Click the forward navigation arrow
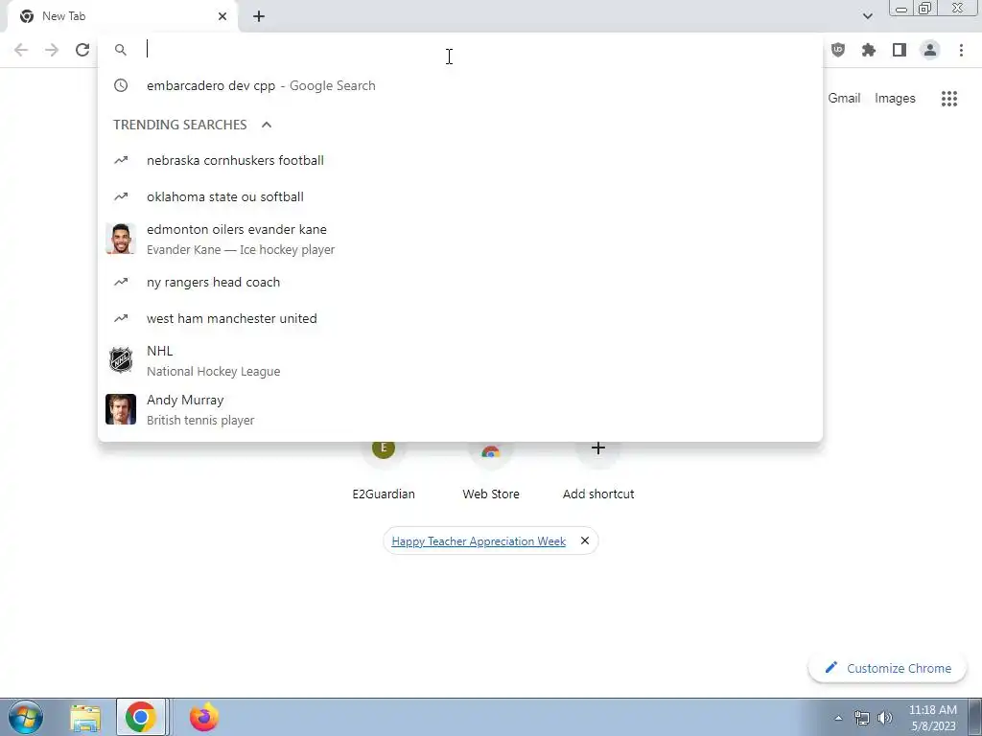Image resolution: width=982 pixels, height=736 pixels. click(52, 50)
